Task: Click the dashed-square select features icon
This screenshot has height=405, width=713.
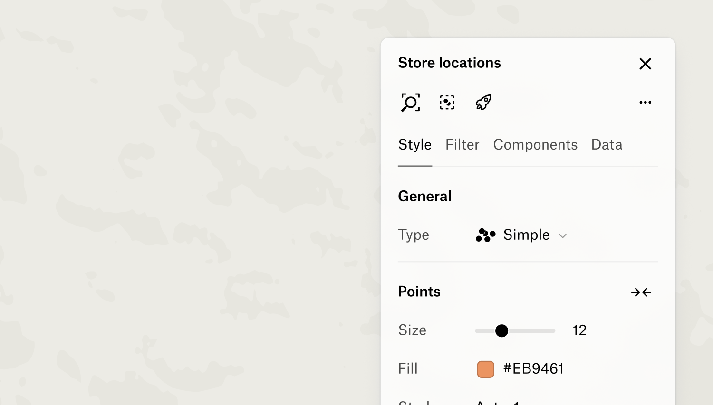Action: pos(447,103)
